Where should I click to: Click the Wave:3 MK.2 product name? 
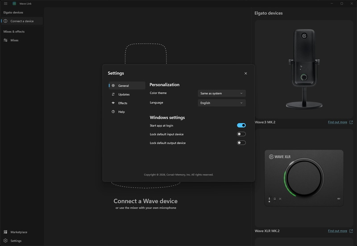point(265,122)
